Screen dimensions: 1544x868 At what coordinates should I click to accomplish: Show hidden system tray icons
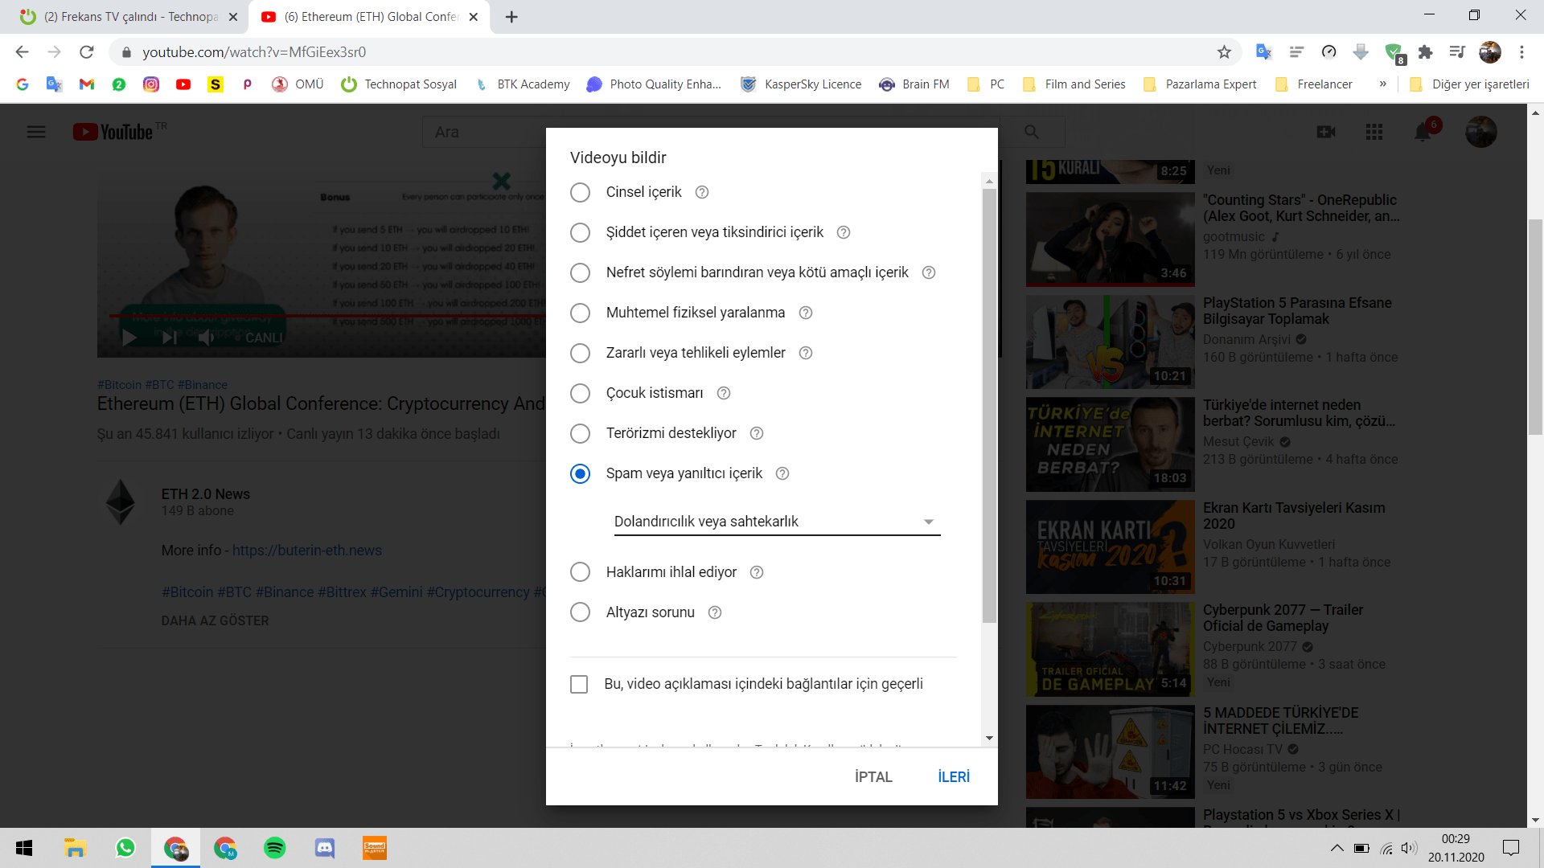[1337, 848]
